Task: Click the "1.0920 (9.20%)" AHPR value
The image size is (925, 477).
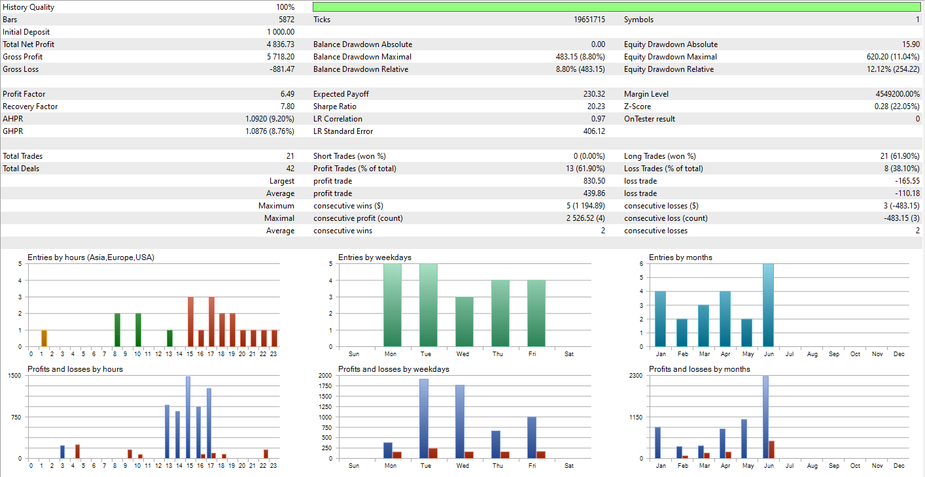Action: pyautogui.click(x=270, y=119)
